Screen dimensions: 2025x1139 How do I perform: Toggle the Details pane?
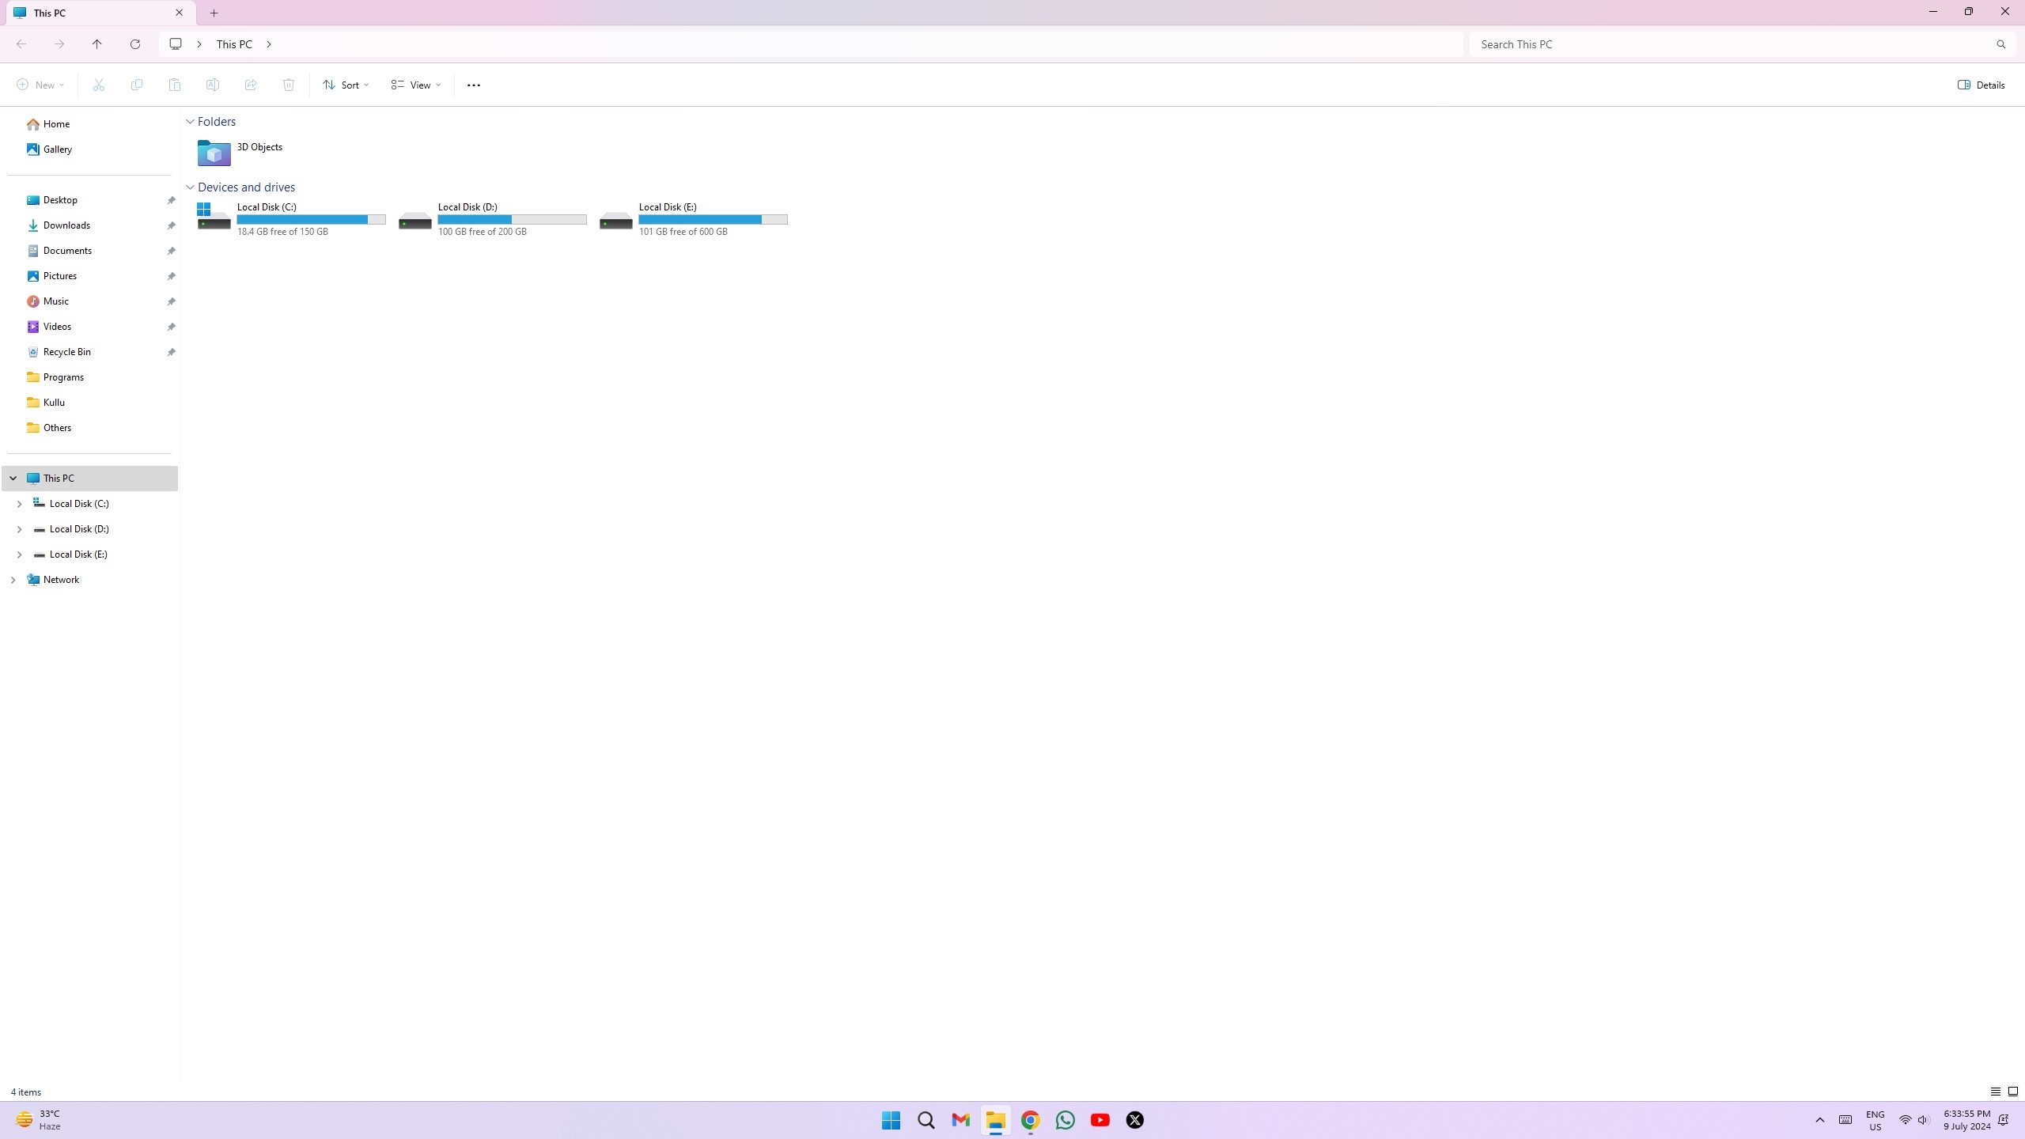pos(1981,85)
